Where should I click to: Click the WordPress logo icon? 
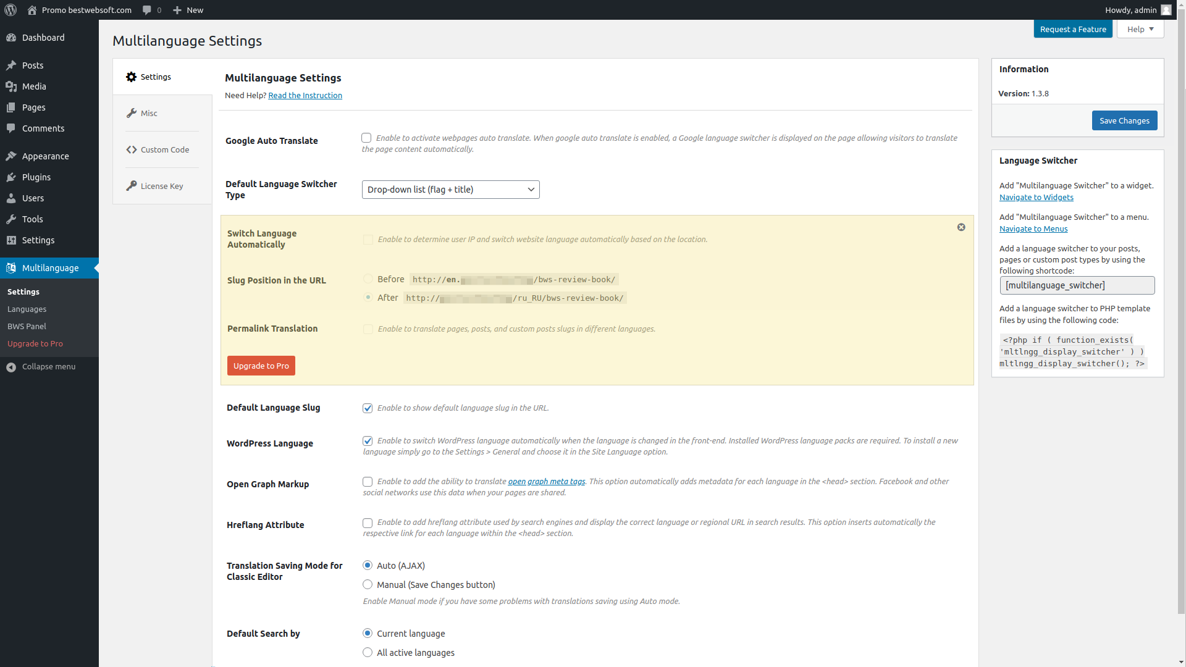[11, 10]
